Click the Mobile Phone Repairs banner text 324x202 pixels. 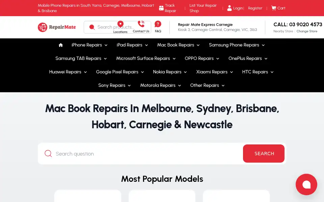pos(96,8)
